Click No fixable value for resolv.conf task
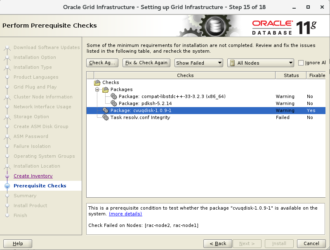 click(310, 117)
